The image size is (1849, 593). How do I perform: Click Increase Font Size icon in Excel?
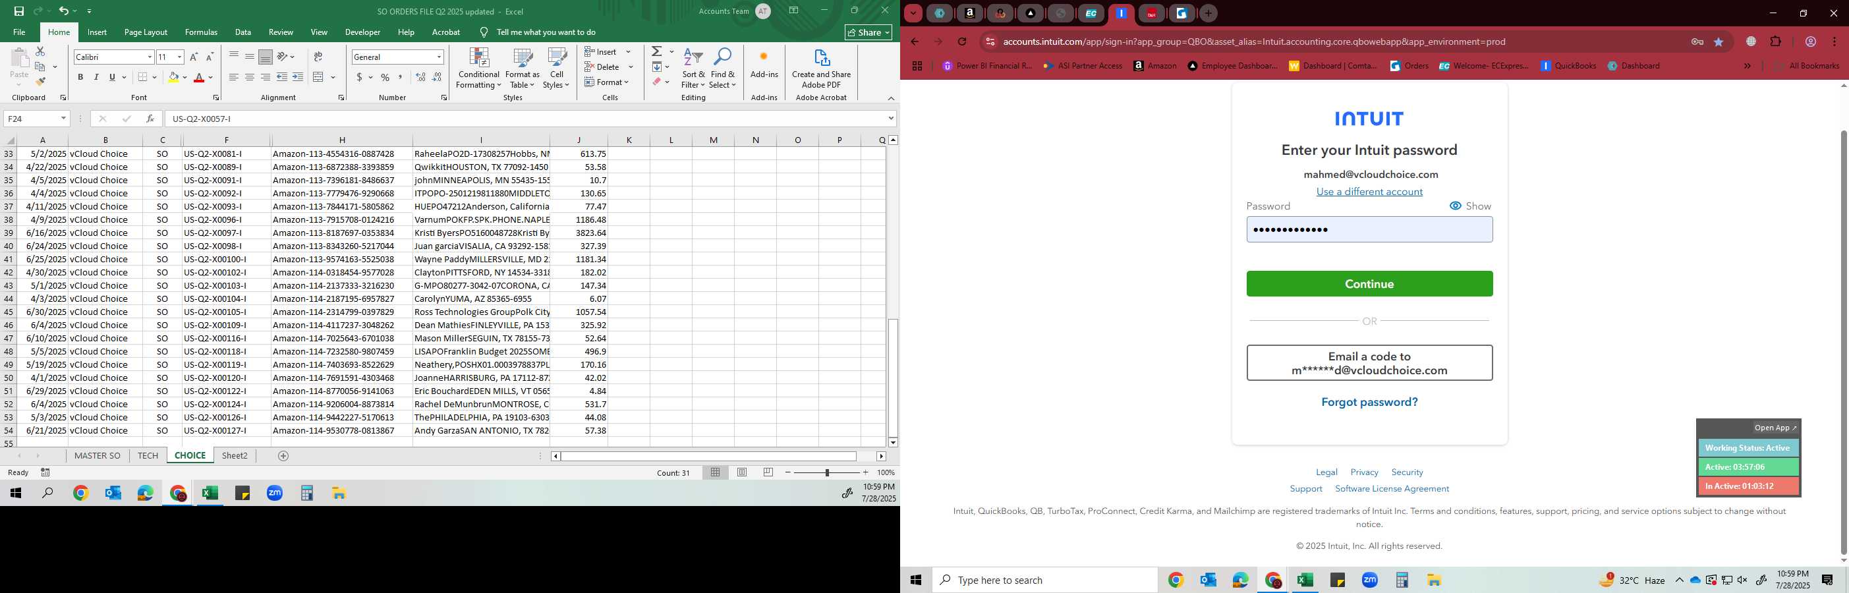click(194, 57)
